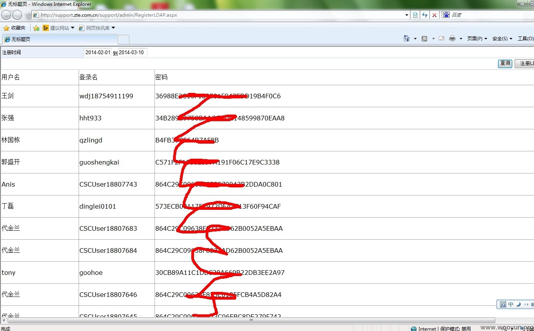The image size is (534, 331).
Task: Select login name dinglei0101
Action: [x=98, y=206]
